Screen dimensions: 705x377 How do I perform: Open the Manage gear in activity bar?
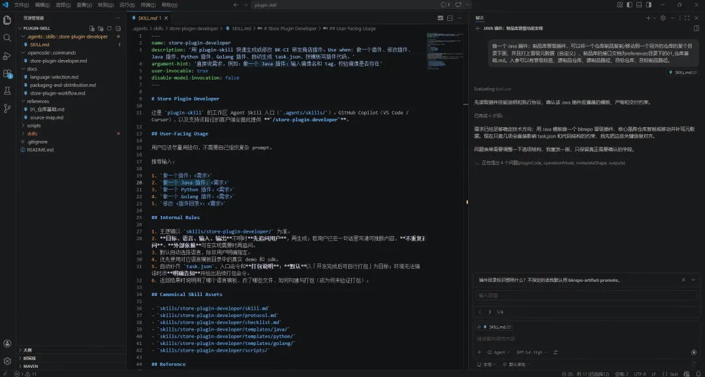[7, 361]
